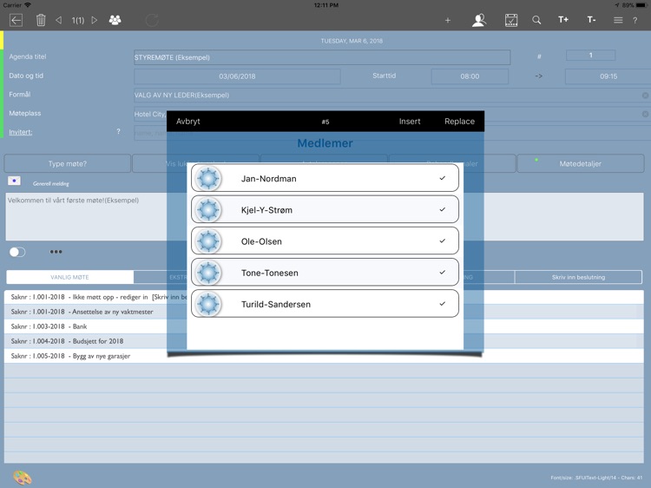Viewport: 651px width, 488px height.
Task: Go to the next record arrow
Action: pyautogui.click(x=95, y=20)
